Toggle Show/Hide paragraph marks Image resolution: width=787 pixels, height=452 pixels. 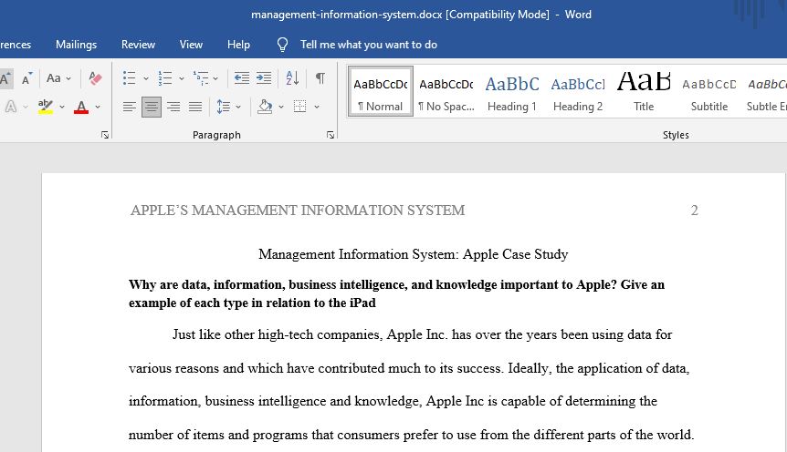(x=320, y=78)
